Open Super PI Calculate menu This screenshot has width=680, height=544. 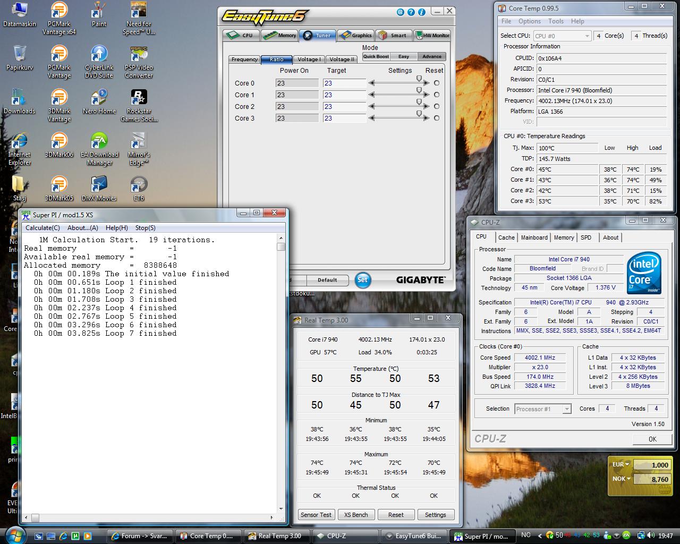[42, 227]
